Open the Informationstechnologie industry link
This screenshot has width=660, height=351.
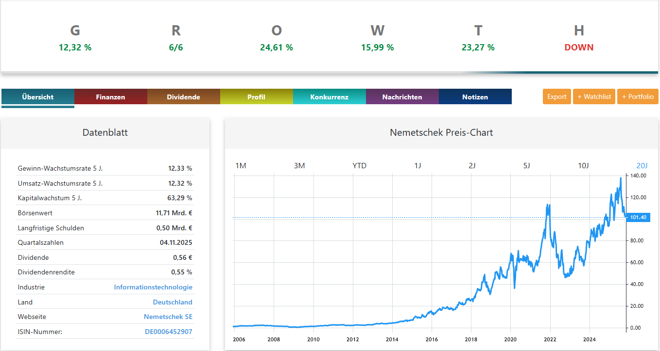[153, 287]
